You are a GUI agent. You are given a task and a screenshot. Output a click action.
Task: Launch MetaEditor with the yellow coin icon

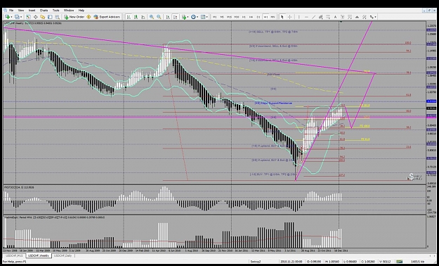pos(89,17)
